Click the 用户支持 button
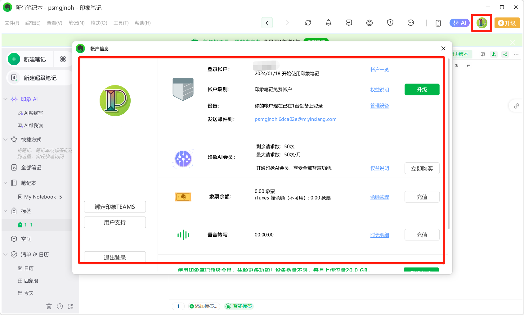The image size is (524, 315). pyautogui.click(x=115, y=222)
